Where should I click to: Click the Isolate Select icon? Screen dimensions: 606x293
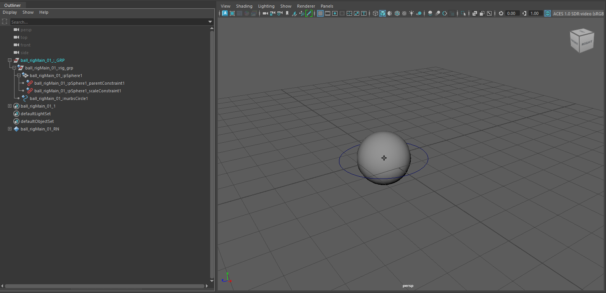[x=463, y=13]
